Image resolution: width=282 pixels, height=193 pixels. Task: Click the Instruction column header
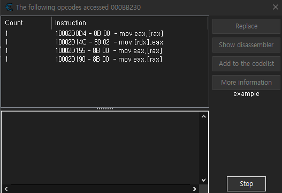tap(129, 23)
